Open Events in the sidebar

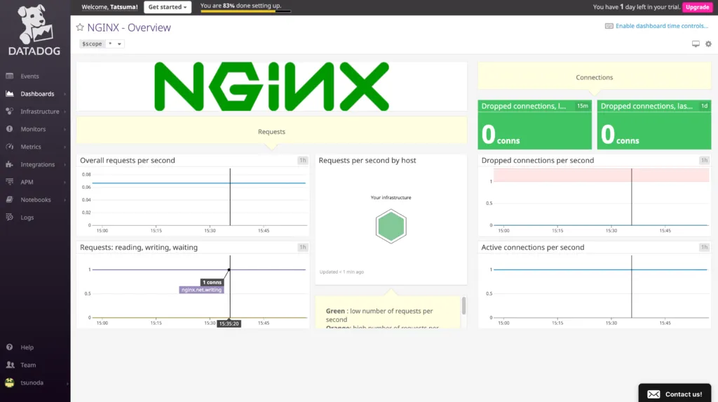point(29,76)
